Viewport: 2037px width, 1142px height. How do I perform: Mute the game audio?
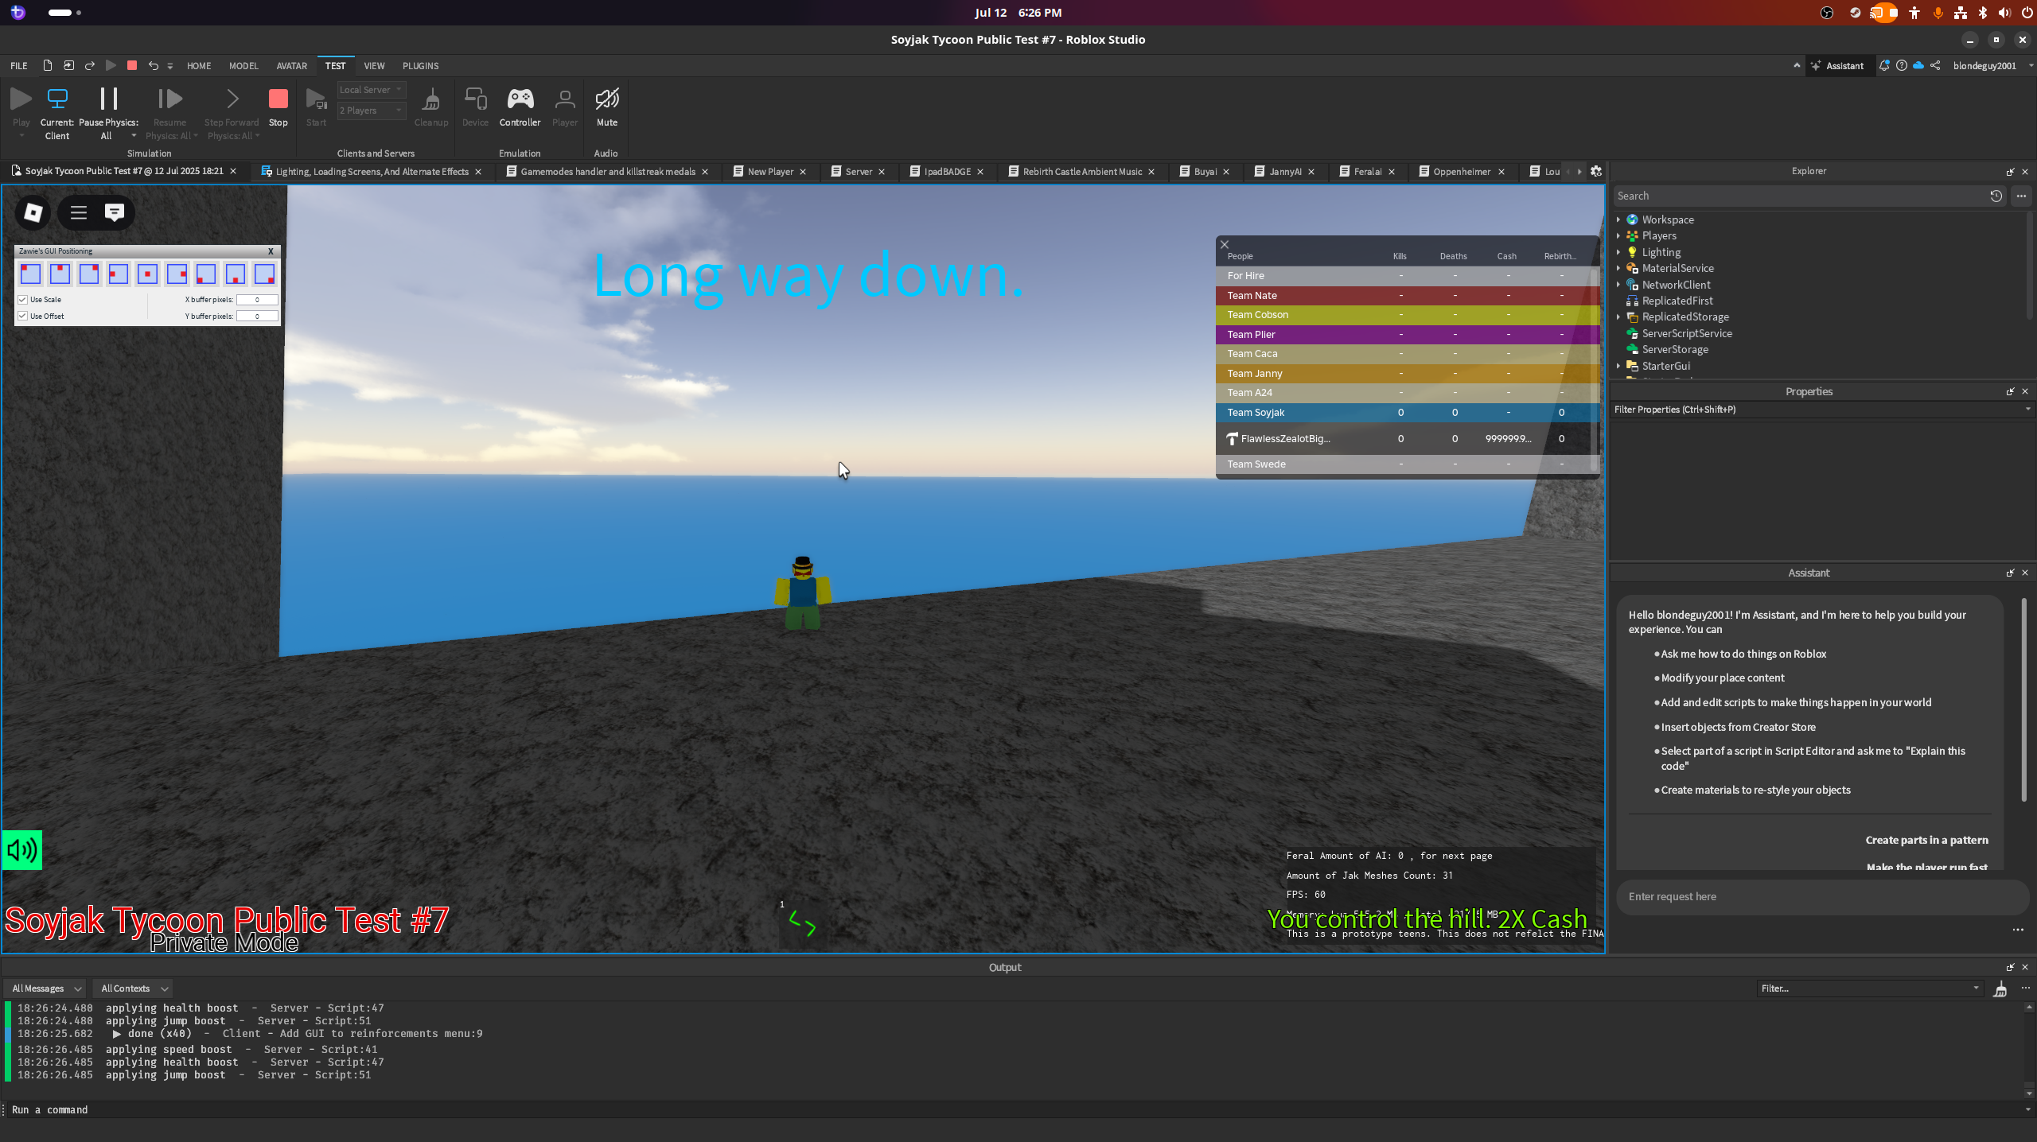click(x=607, y=107)
